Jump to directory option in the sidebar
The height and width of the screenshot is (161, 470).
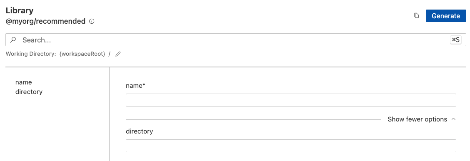click(x=29, y=92)
